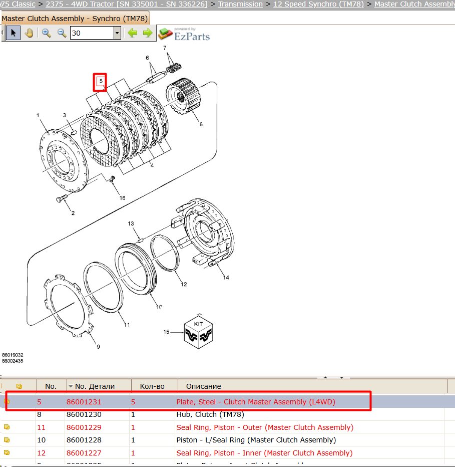Click Plate, Steel - Clutch Master Assembly description
455x467 pixels.
point(256,402)
